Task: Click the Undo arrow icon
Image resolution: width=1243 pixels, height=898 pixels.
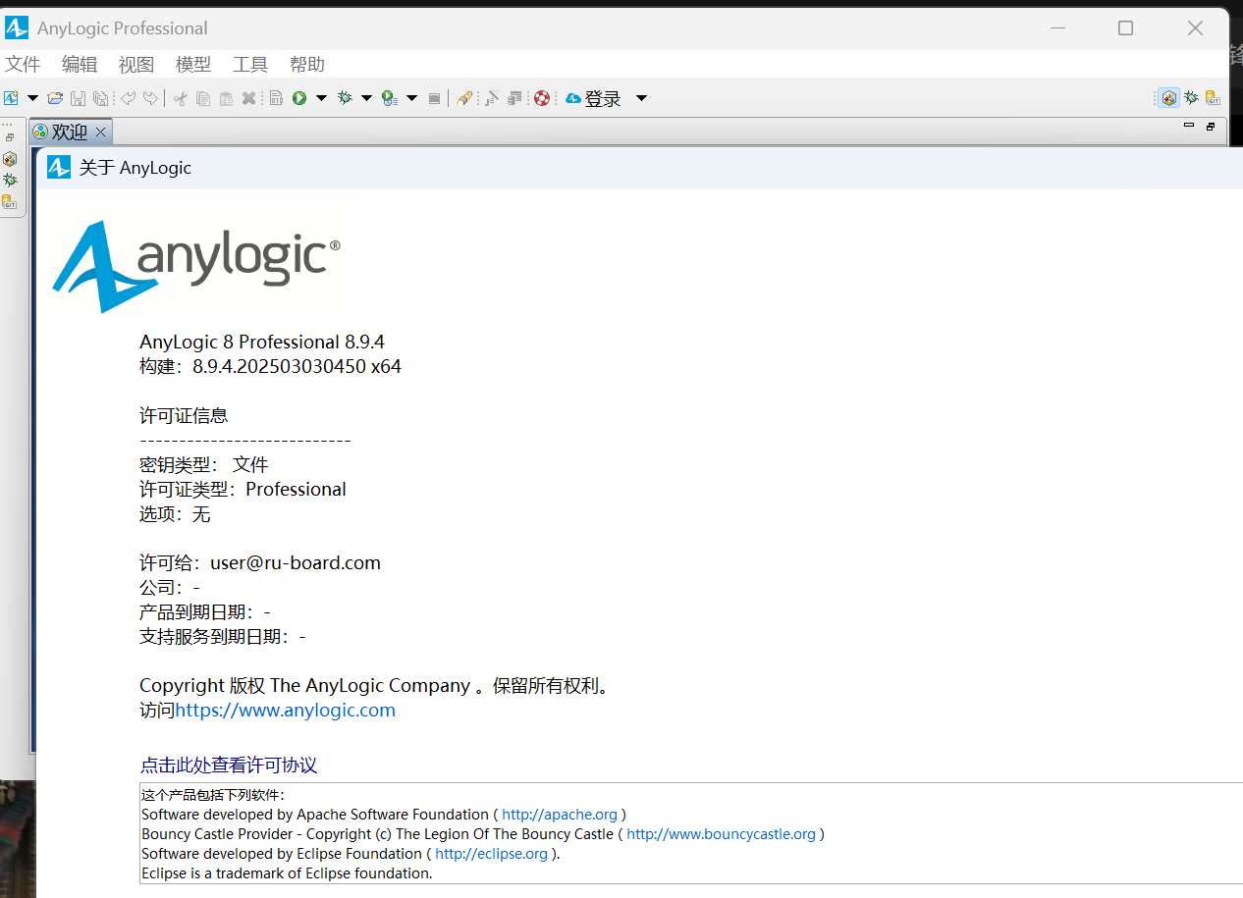Action: point(128,98)
